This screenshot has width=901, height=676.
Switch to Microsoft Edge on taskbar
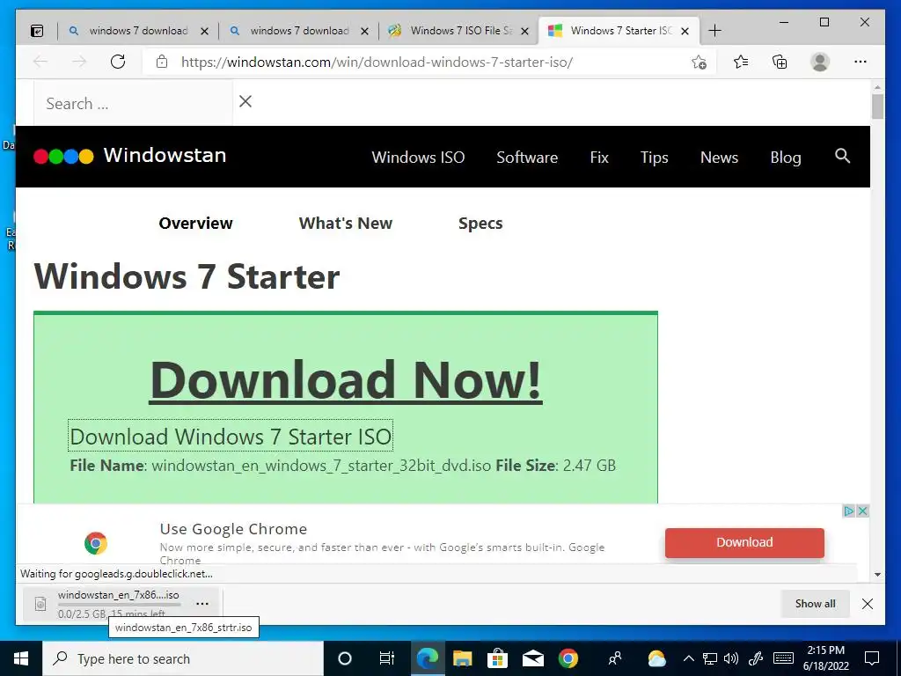point(427,658)
